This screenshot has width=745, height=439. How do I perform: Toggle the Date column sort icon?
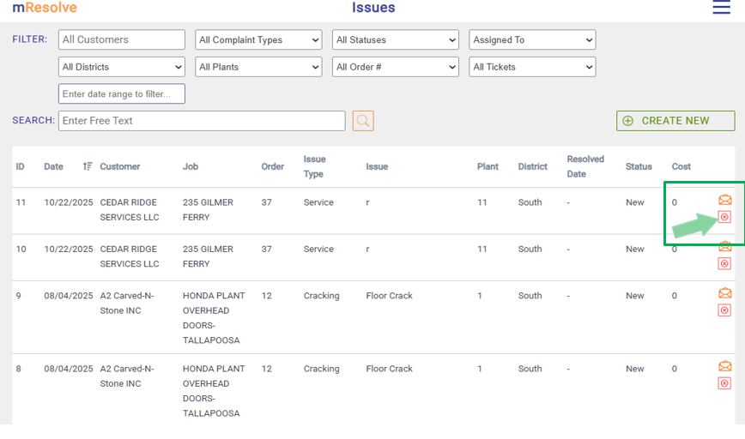click(88, 166)
